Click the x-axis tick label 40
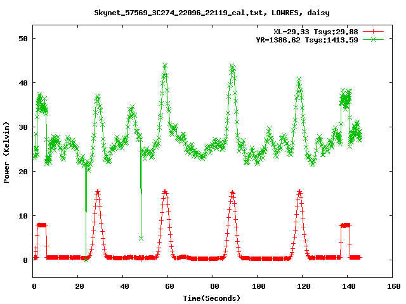The image size is (406, 304). [x=124, y=286]
